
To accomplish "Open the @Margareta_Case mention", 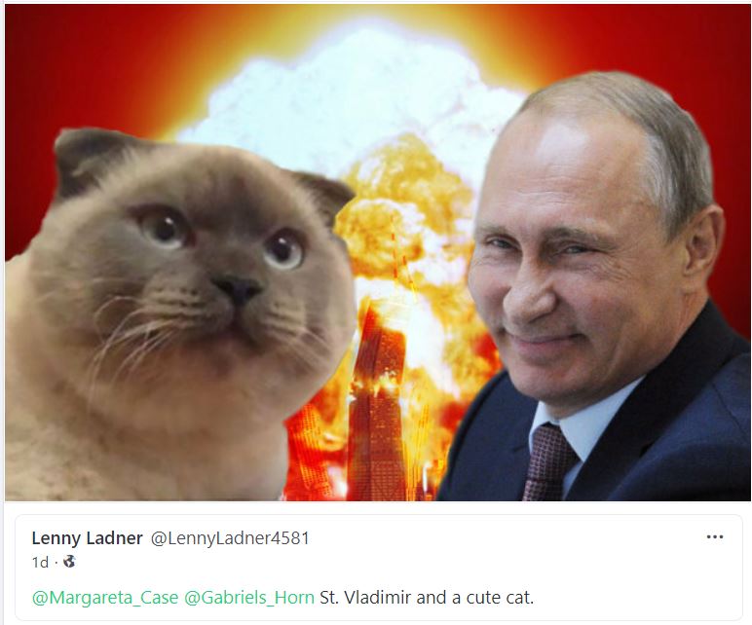I will [105, 598].
